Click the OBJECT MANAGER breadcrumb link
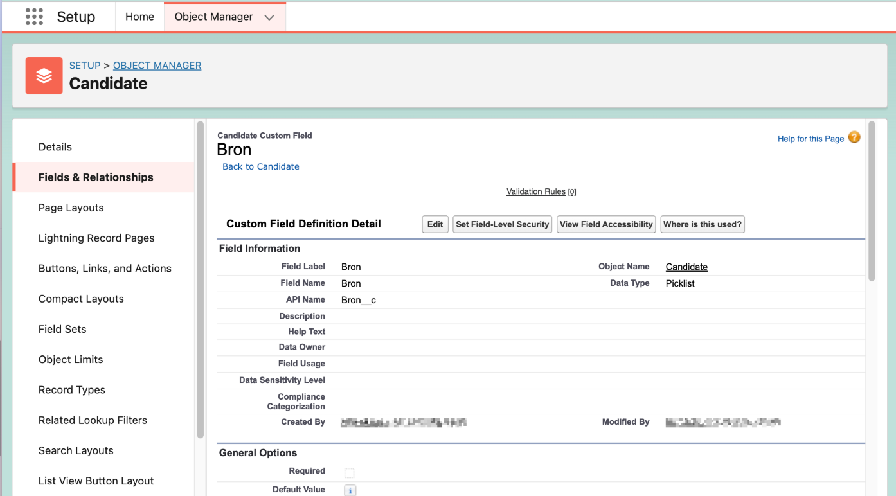Viewport: 896px width, 496px height. click(x=157, y=66)
